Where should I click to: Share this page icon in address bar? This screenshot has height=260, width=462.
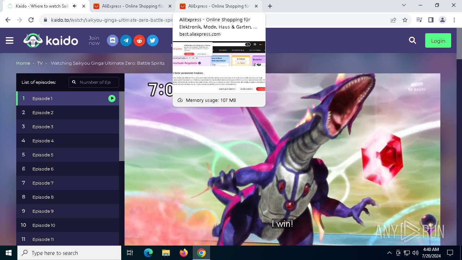pyautogui.click(x=393, y=20)
